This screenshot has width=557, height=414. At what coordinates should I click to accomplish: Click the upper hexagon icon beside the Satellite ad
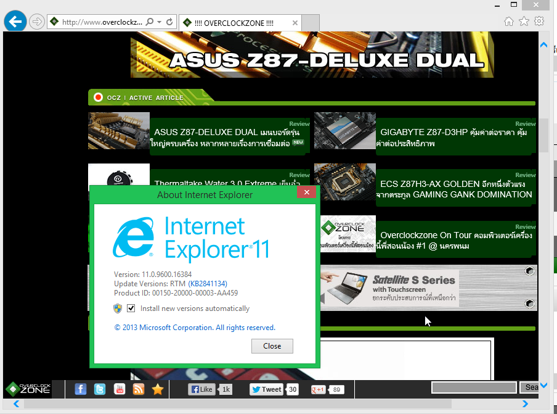click(530, 271)
